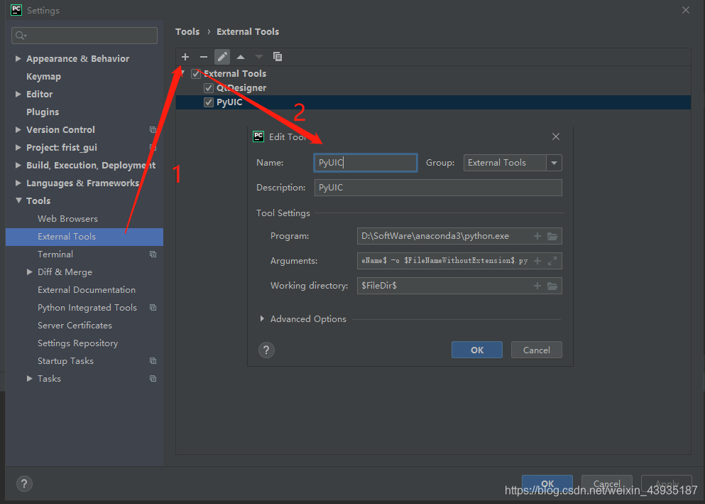This screenshot has width=705, height=504.
Task: Select External Tools in sidebar
Action: (84, 237)
